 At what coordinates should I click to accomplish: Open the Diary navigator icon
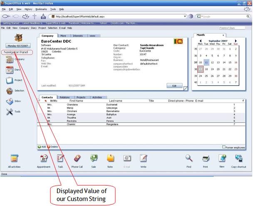coord(10,70)
